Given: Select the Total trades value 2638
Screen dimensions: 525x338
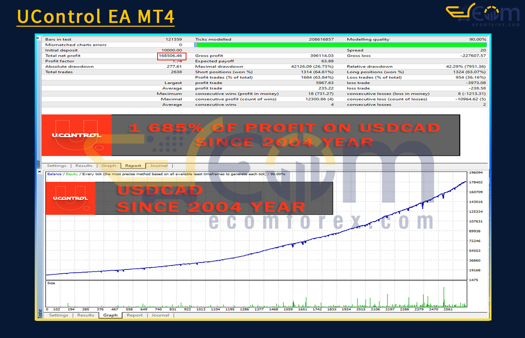Looking at the screenshot, I should pos(176,72).
